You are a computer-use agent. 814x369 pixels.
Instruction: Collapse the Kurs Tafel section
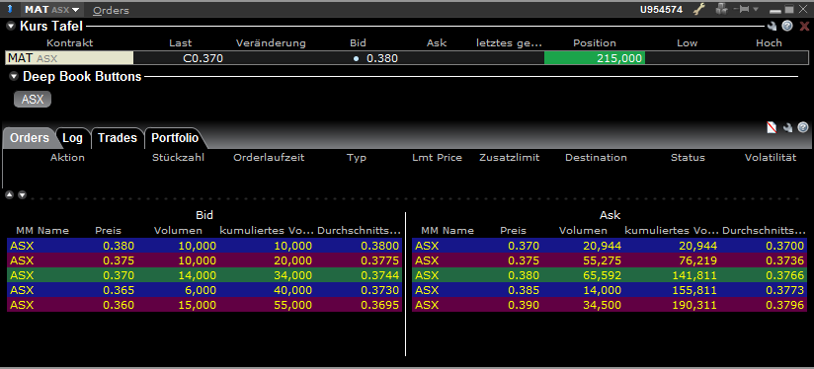pos(11,26)
